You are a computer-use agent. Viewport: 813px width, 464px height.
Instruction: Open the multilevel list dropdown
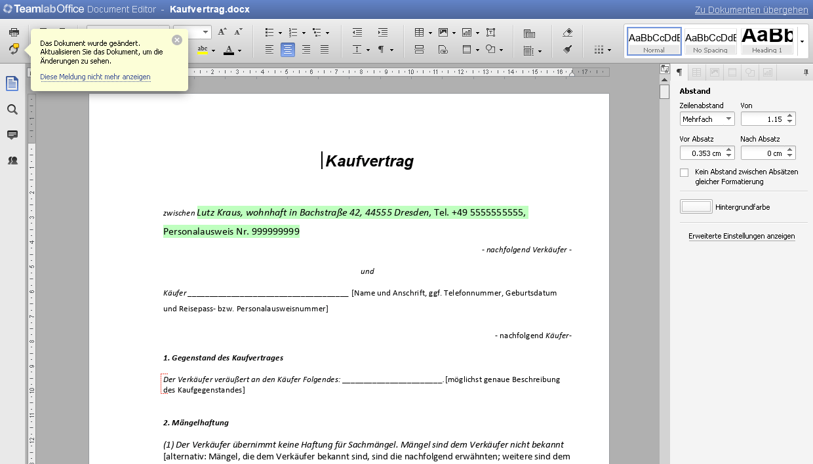(328, 33)
